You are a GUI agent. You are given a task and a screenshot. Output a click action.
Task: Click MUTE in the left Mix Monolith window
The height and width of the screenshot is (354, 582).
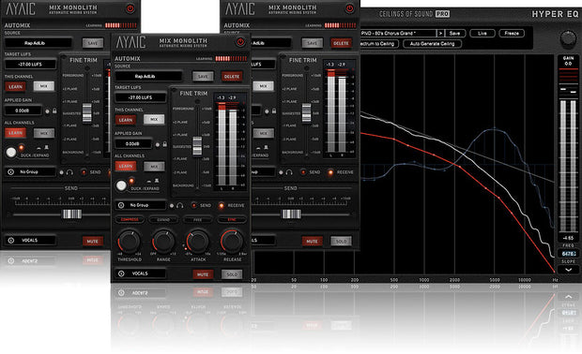tap(92, 241)
